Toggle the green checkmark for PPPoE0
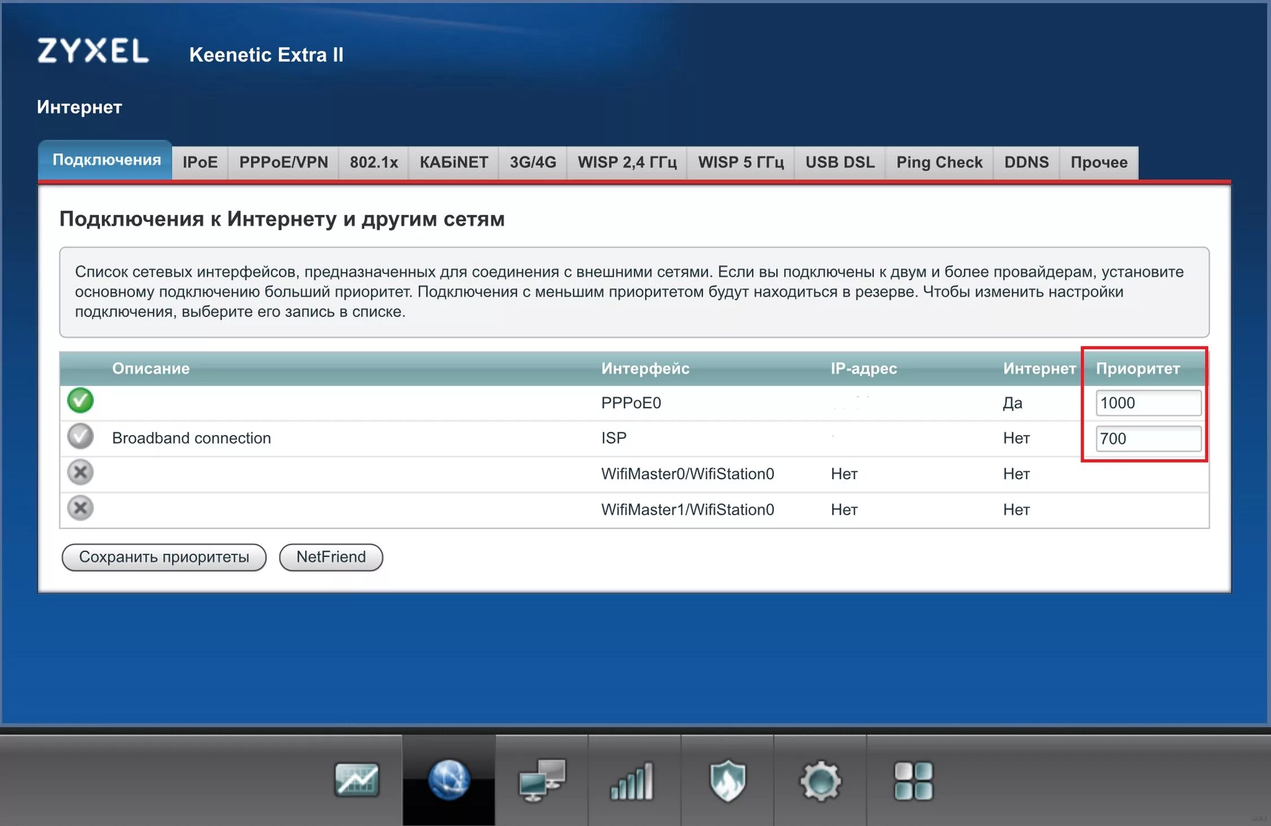This screenshot has width=1271, height=826. 80,401
